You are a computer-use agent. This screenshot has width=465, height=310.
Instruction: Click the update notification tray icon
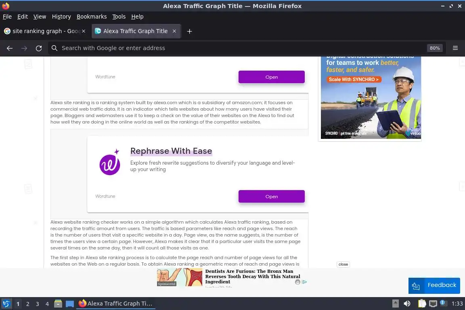pos(442,303)
